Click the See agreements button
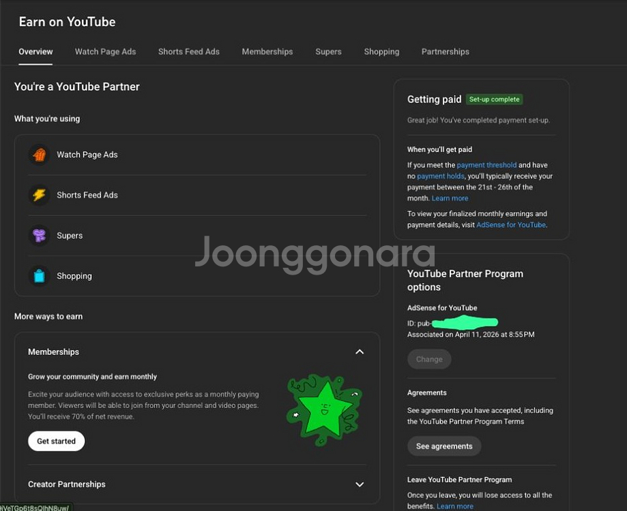627x511 pixels. [444, 446]
